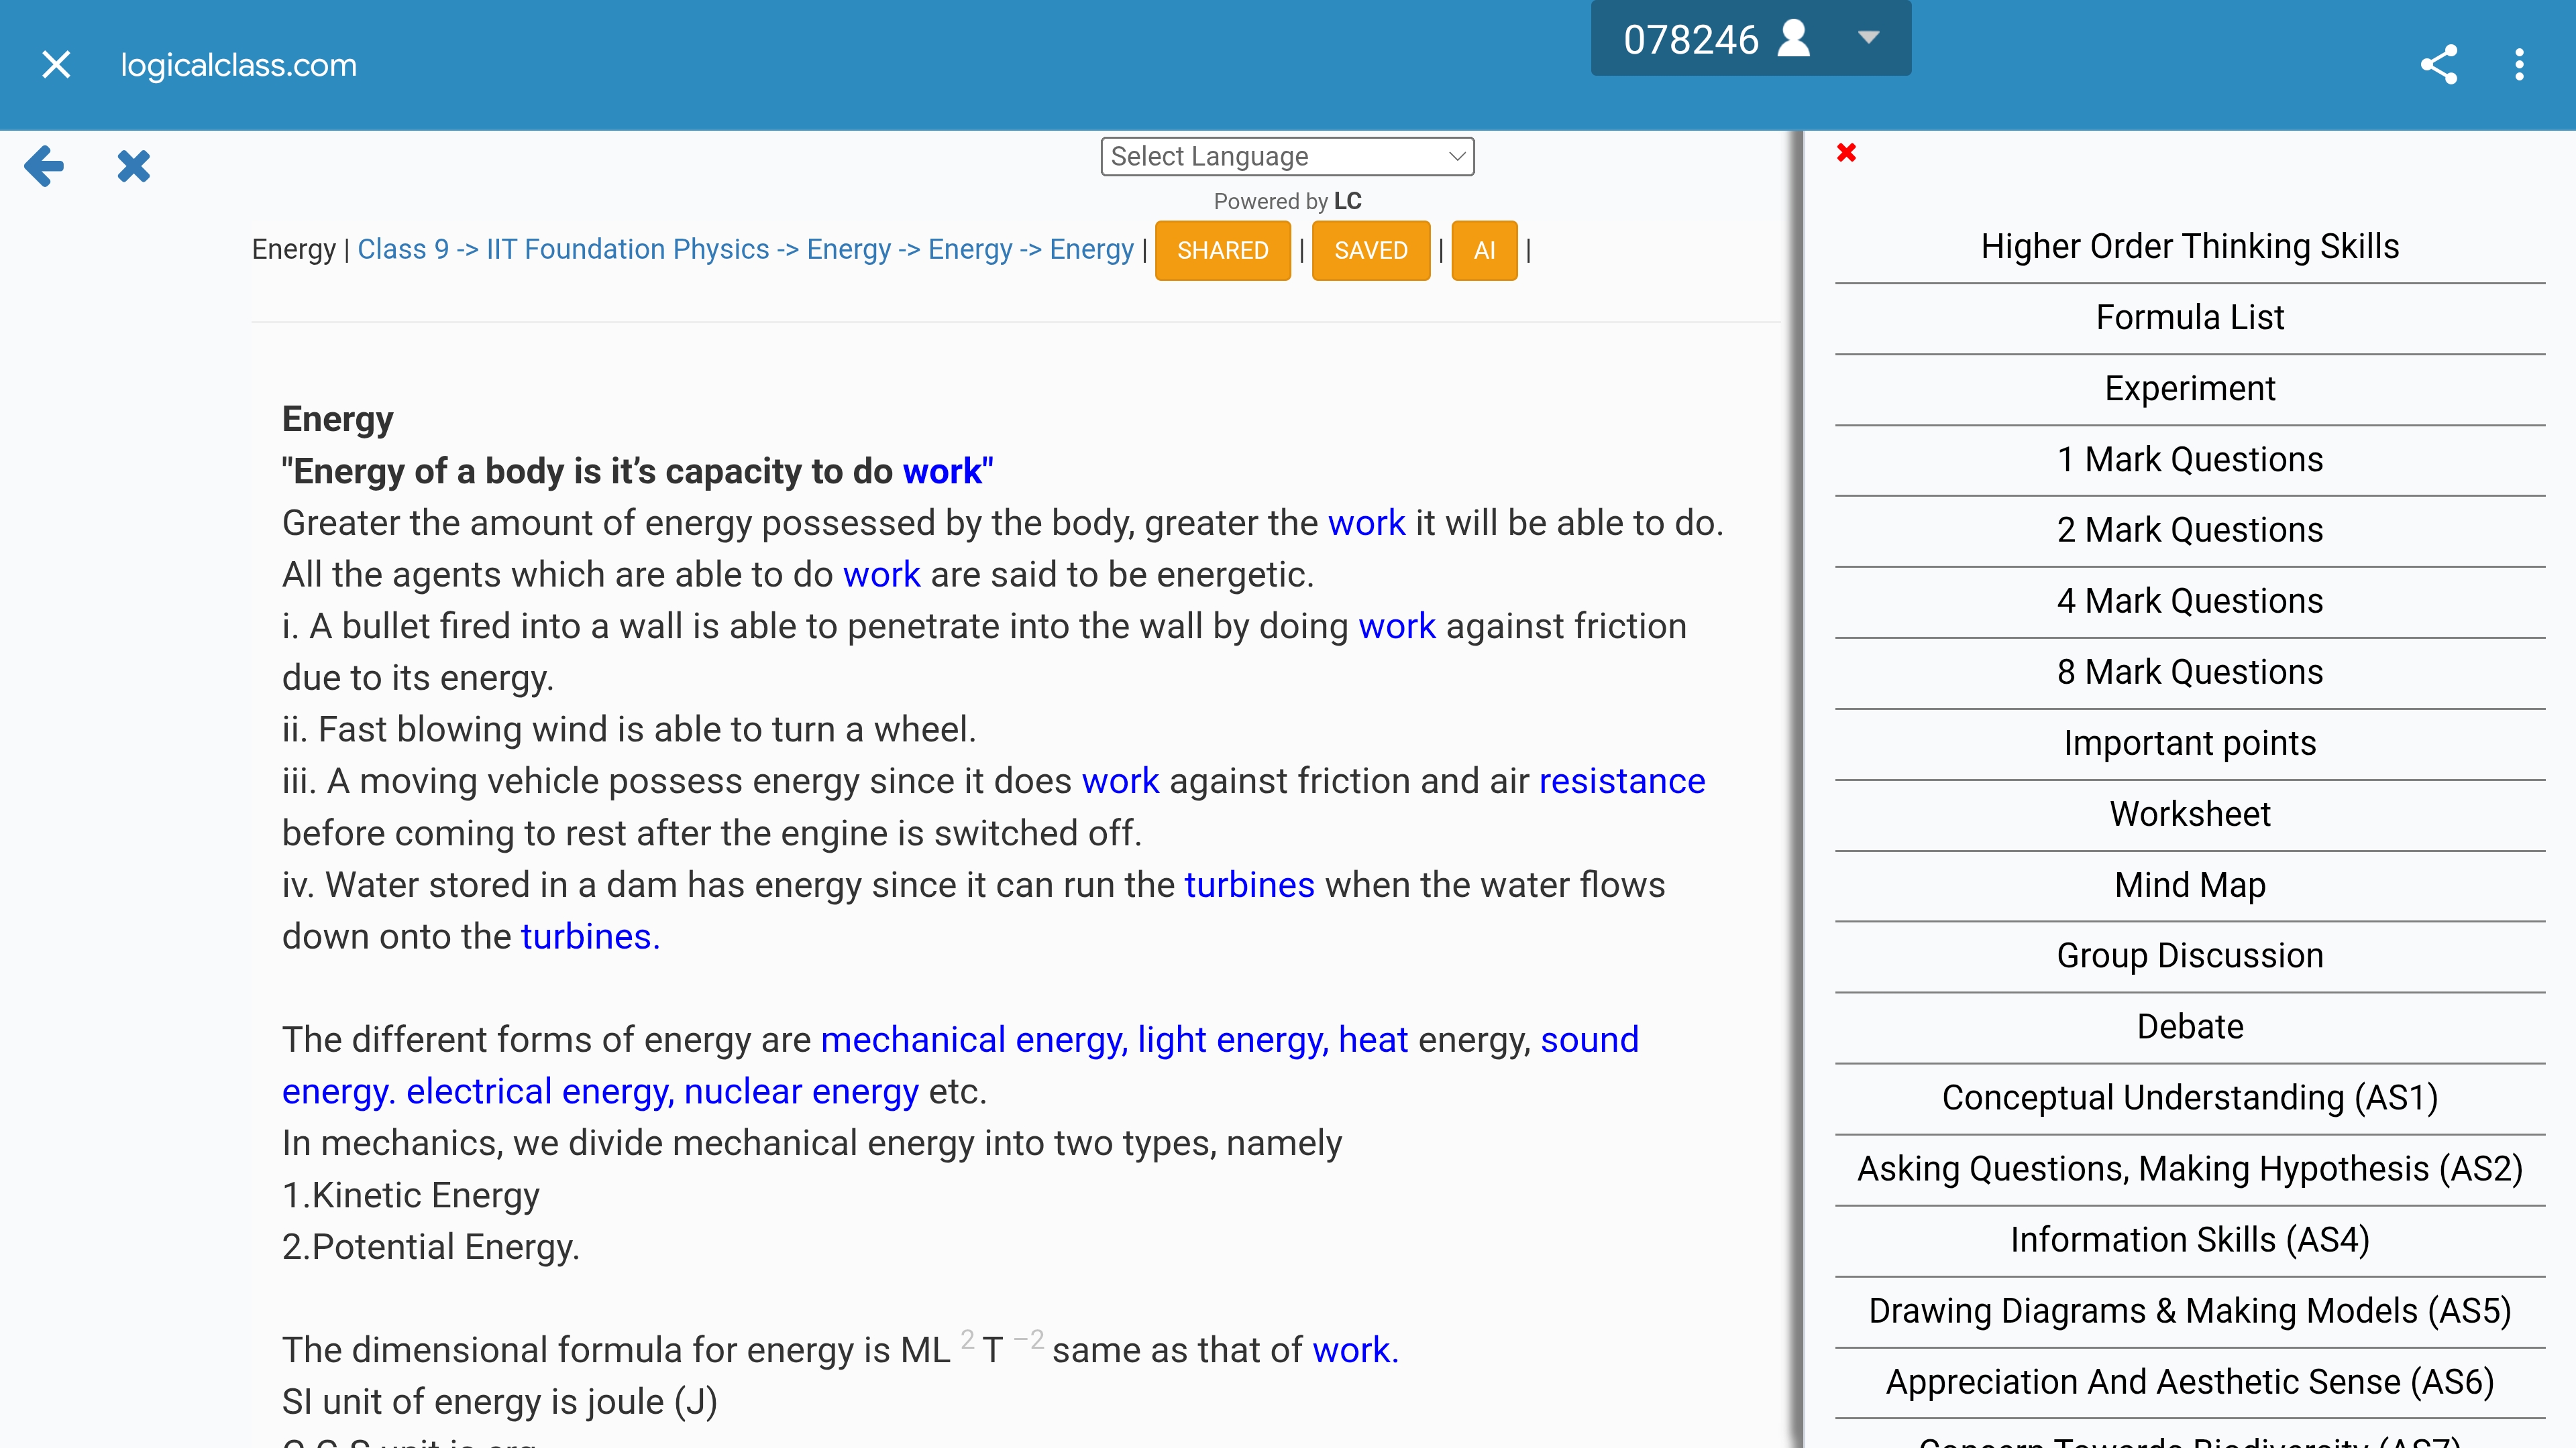Close the browser tab with the white X
The height and width of the screenshot is (1448, 2576).
pos(56,65)
